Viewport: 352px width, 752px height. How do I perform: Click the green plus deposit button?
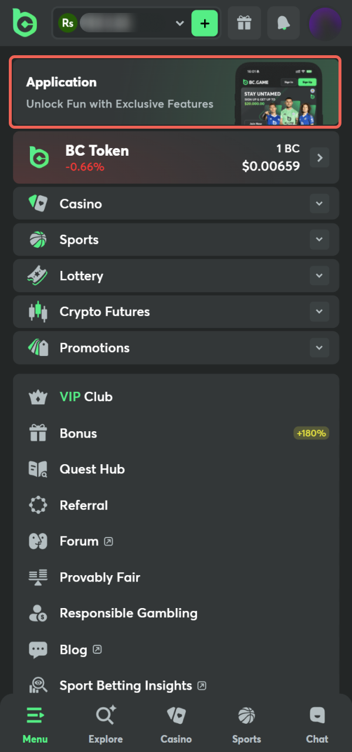pos(204,23)
